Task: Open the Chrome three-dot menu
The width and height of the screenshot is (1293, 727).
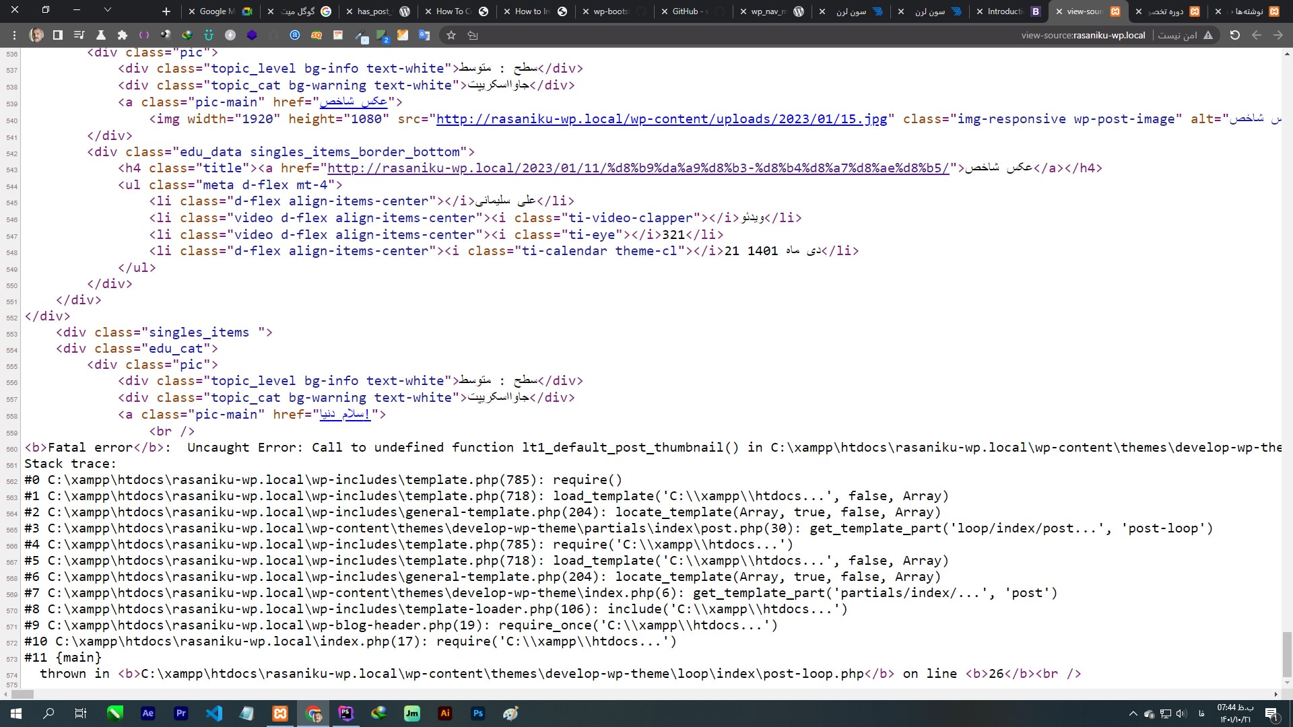Action: click(14, 35)
